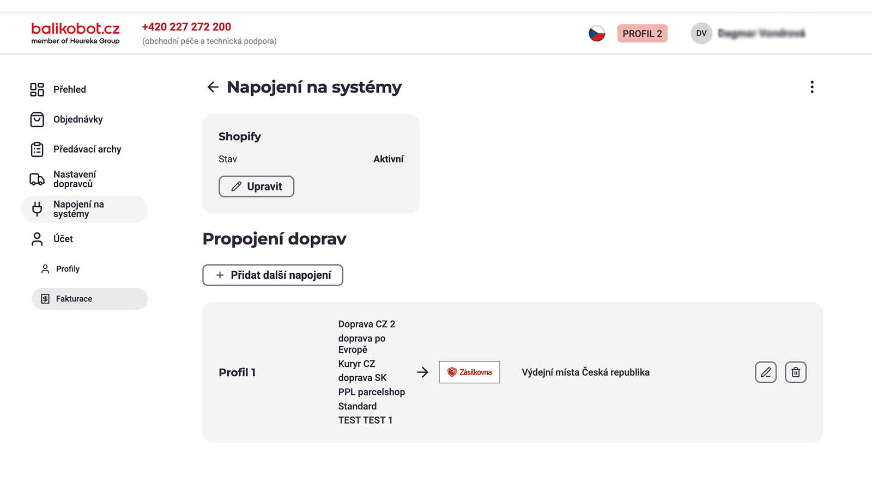Click the +420 227 272 200 phone number
Viewport: 872px width, 490px height.
[x=186, y=27]
